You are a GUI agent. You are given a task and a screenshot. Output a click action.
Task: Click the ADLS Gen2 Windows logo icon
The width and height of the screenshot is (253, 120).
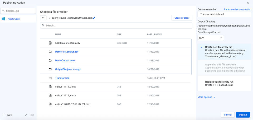pos(3,19)
